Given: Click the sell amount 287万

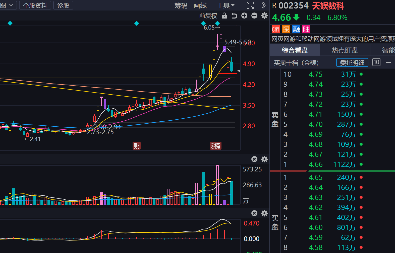Looking at the screenshot, I should [346, 124].
